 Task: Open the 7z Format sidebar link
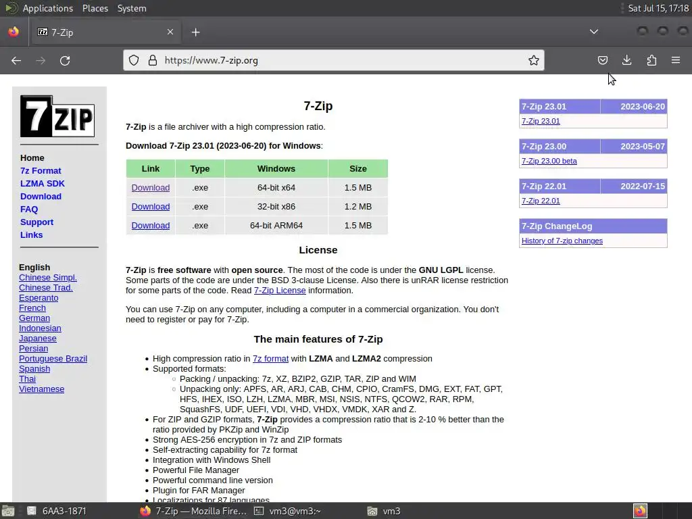point(41,171)
